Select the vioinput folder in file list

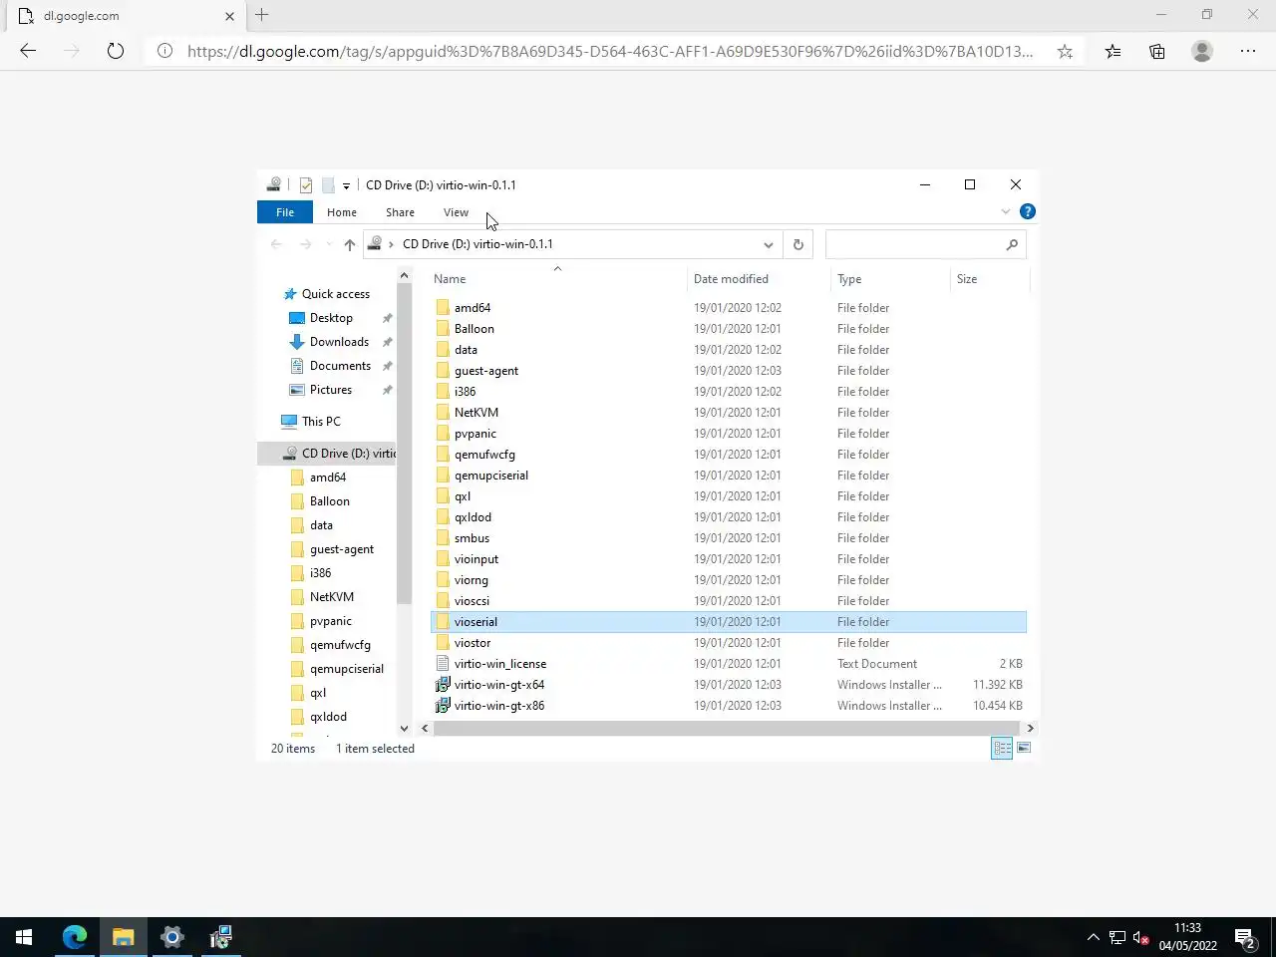476,559
